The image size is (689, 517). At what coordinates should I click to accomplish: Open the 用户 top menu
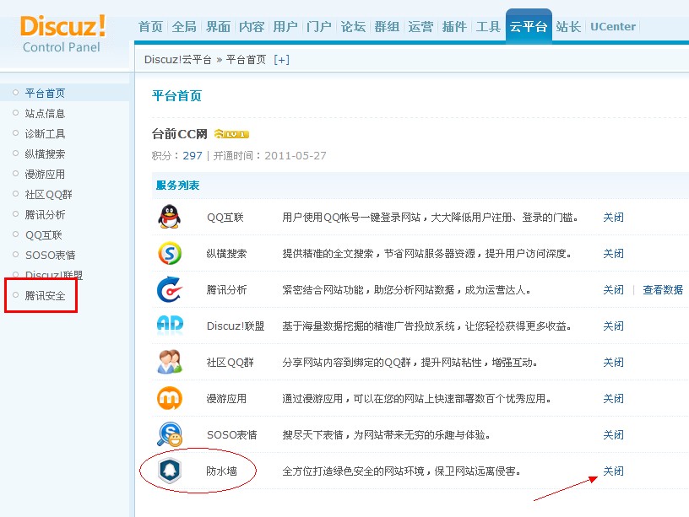pyautogui.click(x=285, y=27)
